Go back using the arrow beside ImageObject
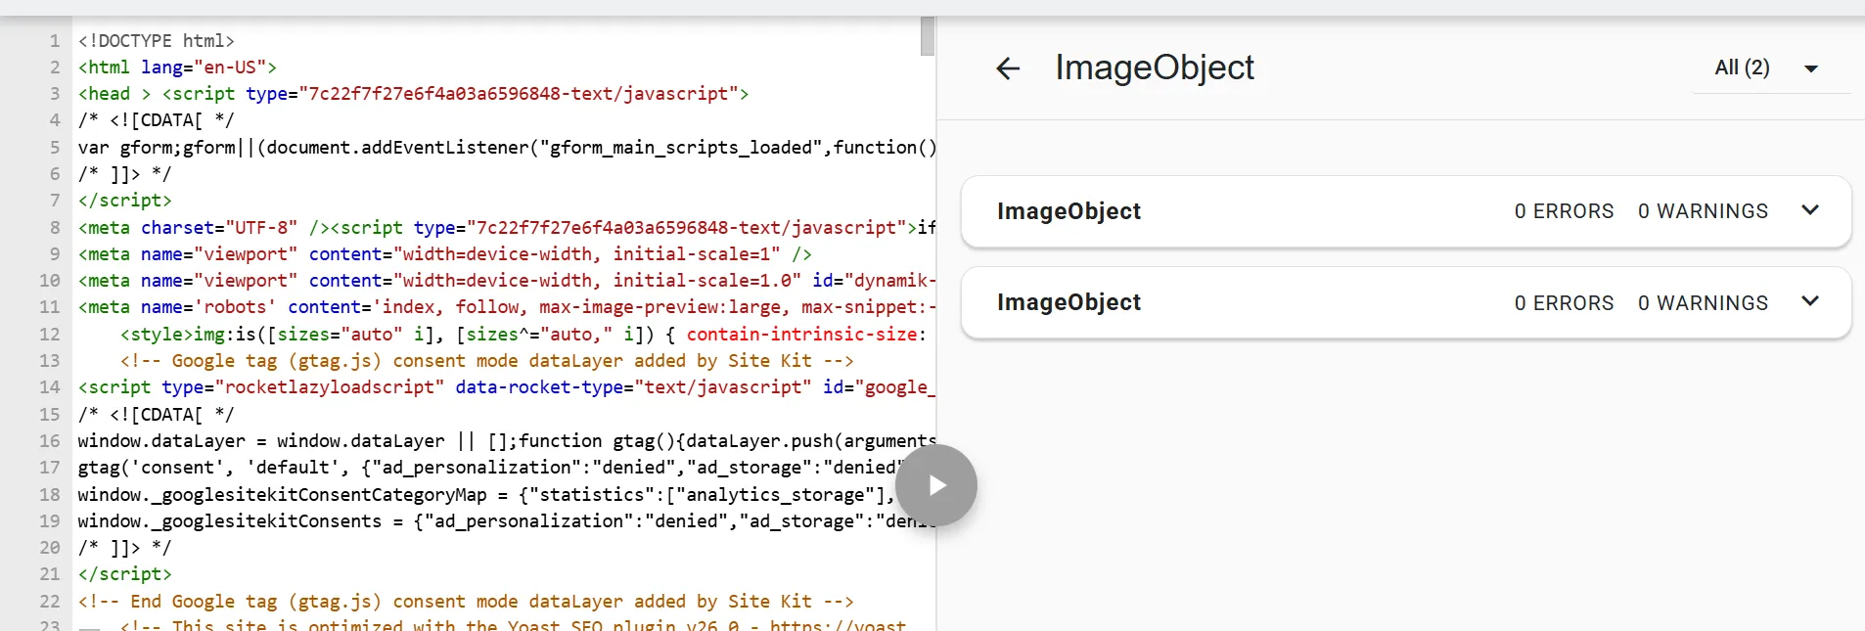The image size is (1865, 631). 1008,68
